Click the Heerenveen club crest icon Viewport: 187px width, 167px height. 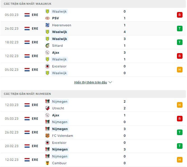(x=47, y=25)
